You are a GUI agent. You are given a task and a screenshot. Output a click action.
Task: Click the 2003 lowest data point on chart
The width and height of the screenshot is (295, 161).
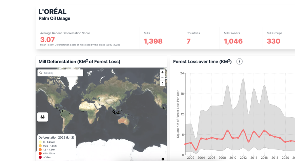[196, 149]
